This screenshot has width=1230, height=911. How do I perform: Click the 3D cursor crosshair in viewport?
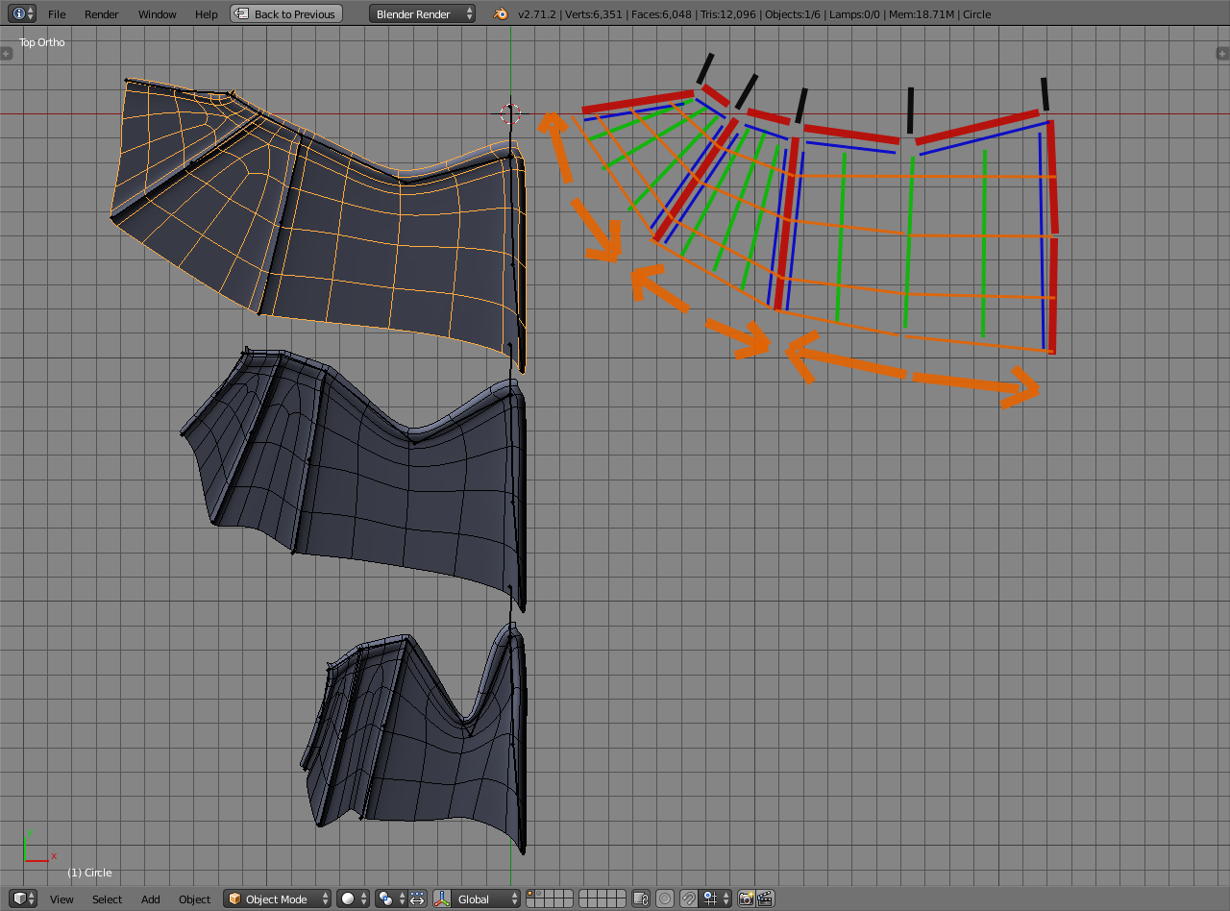pos(510,114)
